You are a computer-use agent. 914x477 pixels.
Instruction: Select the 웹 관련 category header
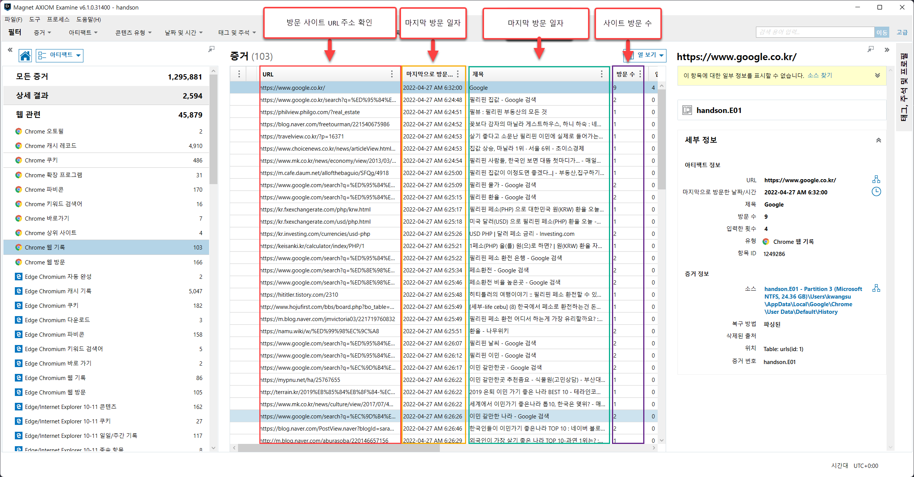pyautogui.click(x=106, y=114)
